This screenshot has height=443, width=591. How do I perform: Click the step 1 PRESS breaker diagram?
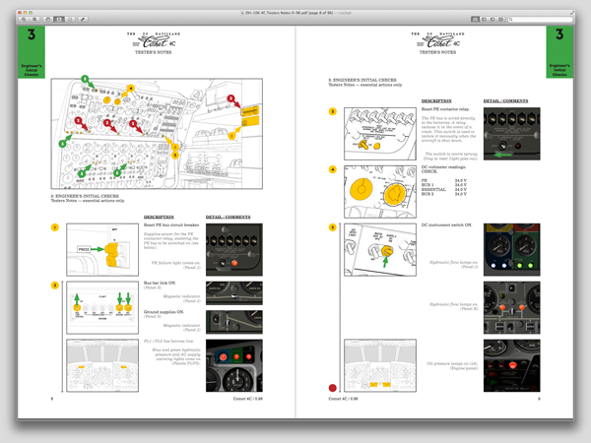tap(102, 250)
